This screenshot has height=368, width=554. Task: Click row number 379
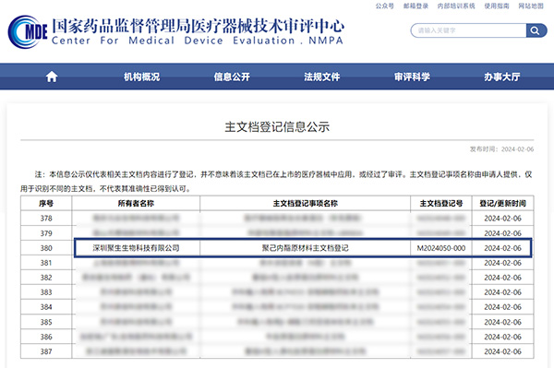[46, 233]
